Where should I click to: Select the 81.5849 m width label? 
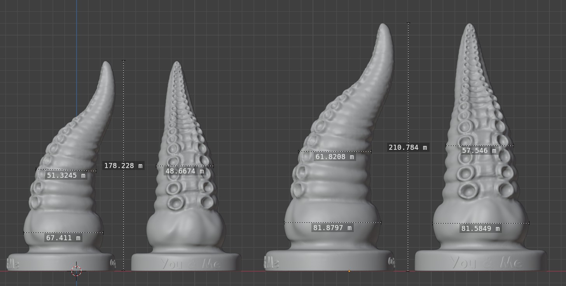480,229
